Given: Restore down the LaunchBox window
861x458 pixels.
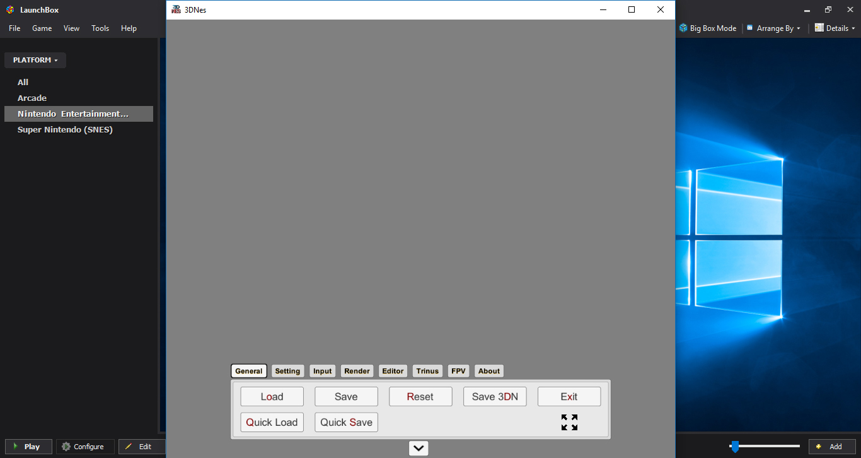Looking at the screenshot, I should click(x=828, y=10).
